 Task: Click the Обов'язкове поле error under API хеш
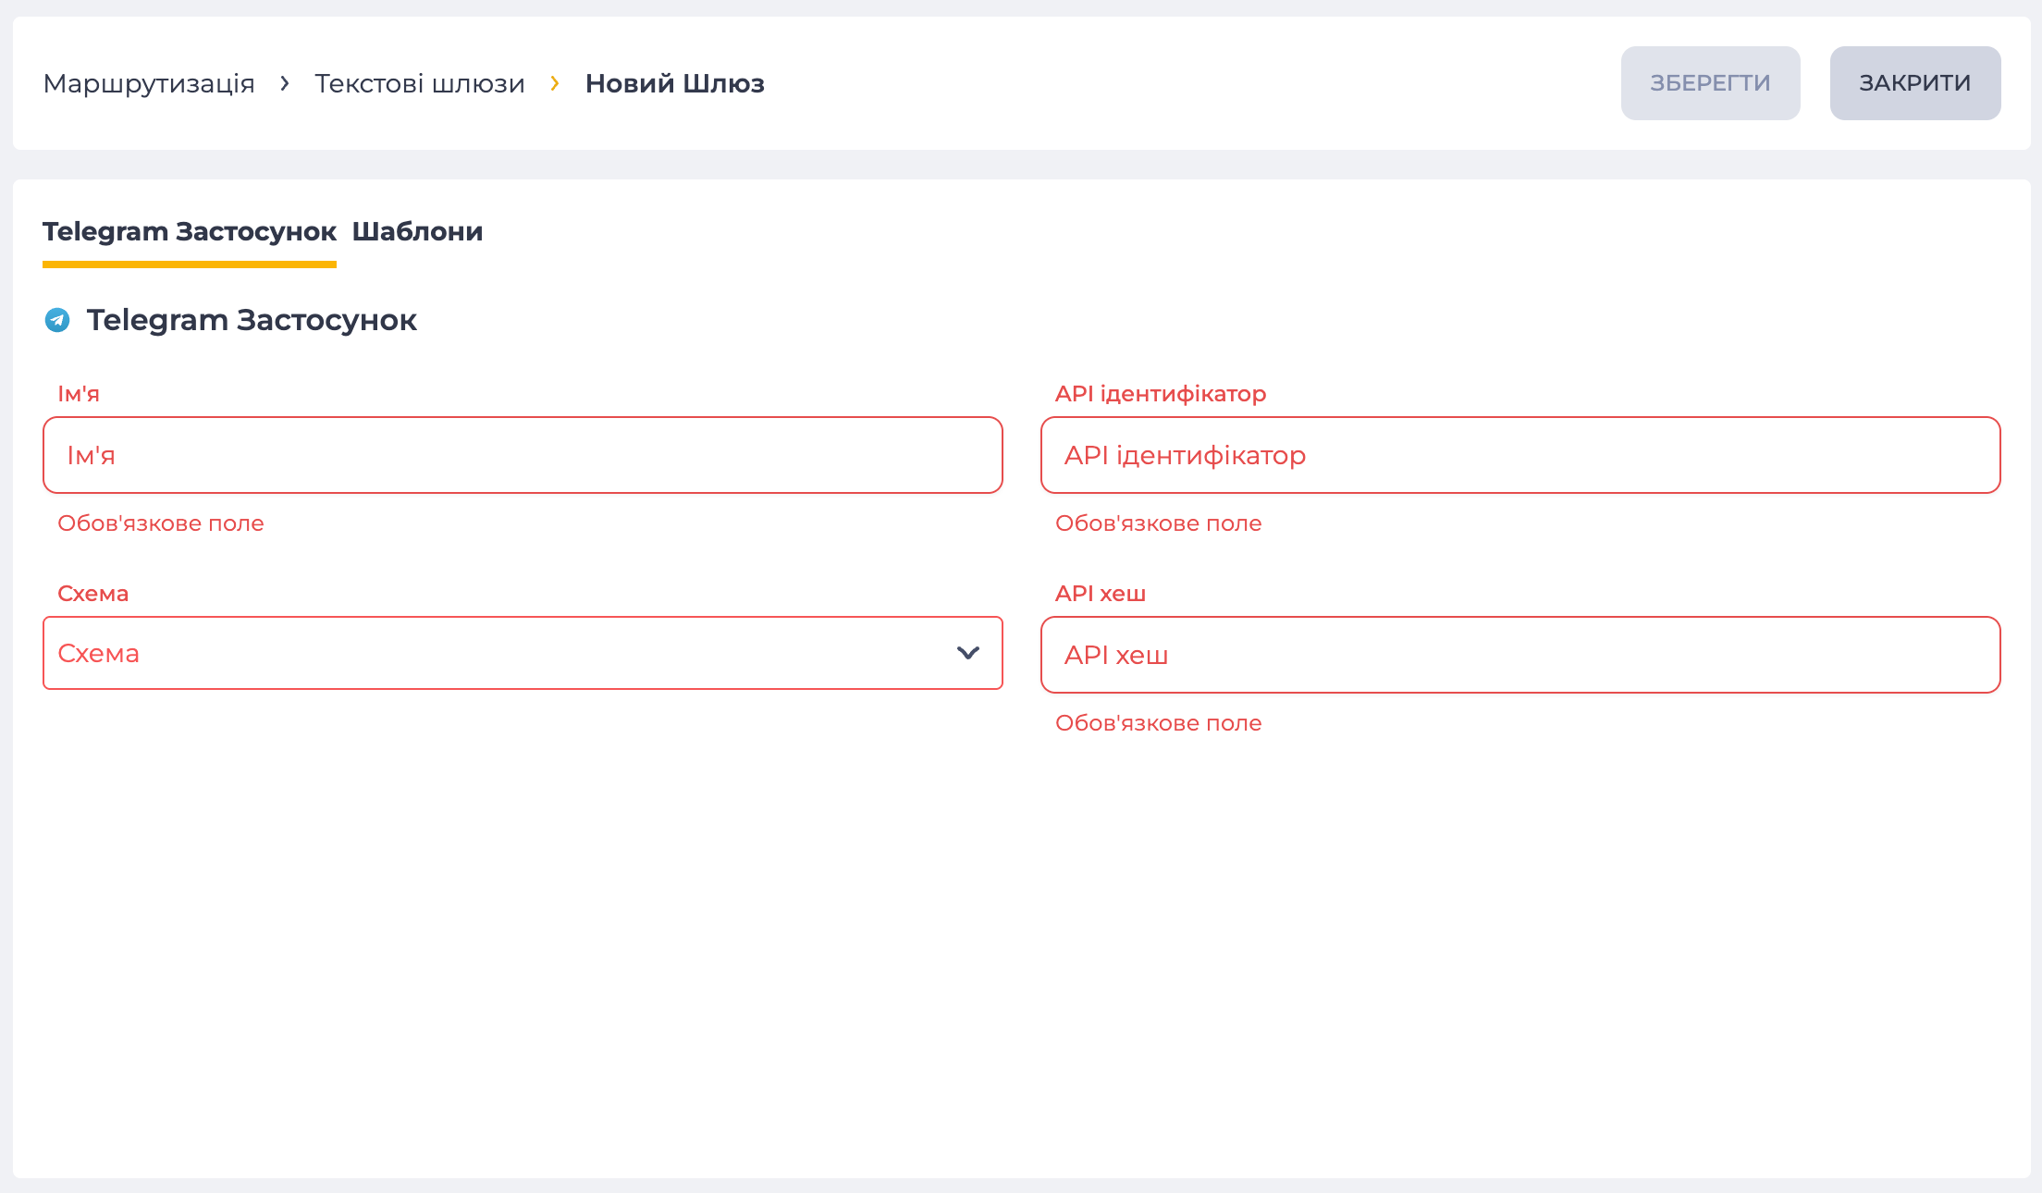coord(1159,723)
